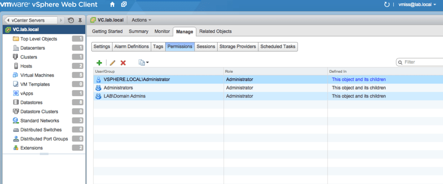
Task: Click the Extensions icon
Action: [16, 148]
